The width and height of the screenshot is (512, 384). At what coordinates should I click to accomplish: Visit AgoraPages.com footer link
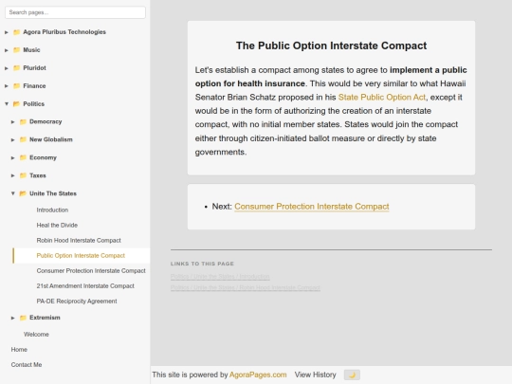click(x=258, y=375)
